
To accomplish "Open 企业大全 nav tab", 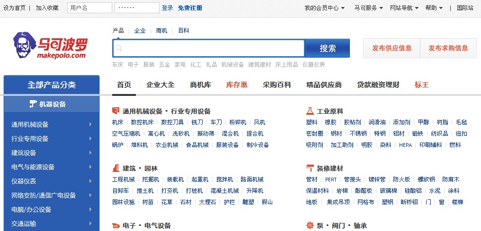I will (160, 85).
